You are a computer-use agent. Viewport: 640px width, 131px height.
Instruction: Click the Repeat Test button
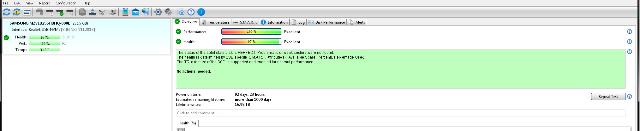(608, 97)
